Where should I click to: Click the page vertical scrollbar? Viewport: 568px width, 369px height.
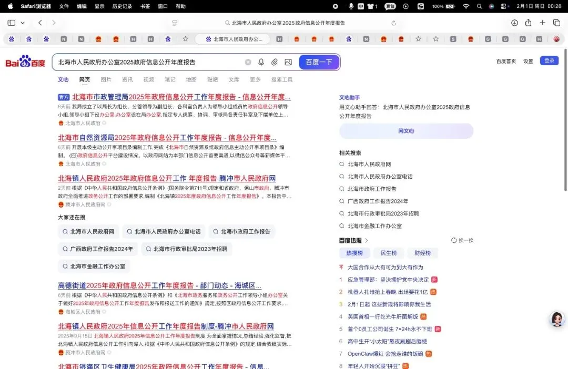click(565, 119)
